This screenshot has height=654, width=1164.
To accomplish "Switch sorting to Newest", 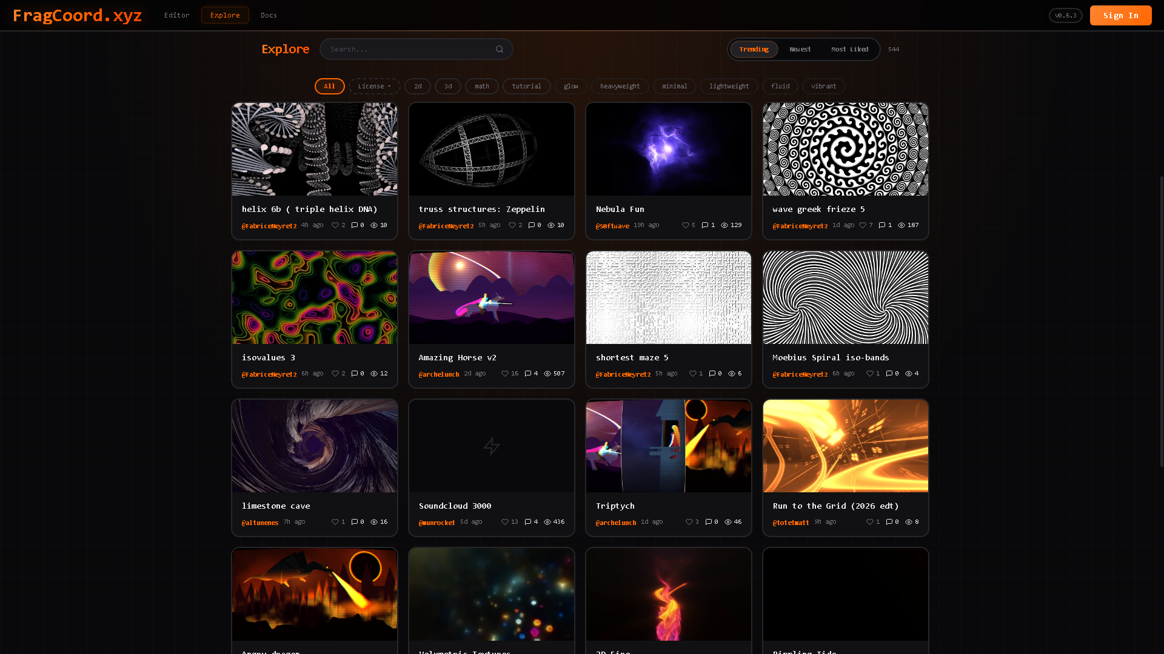I will coord(800,50).
